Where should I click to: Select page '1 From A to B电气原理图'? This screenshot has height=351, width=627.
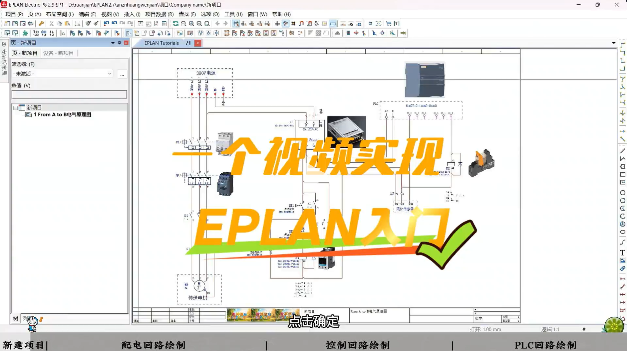(62, 114)
